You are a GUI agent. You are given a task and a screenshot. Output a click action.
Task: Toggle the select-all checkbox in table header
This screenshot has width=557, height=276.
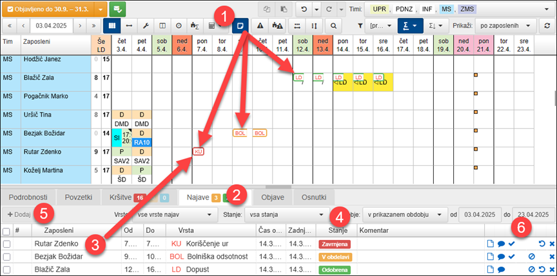(6, 230)
